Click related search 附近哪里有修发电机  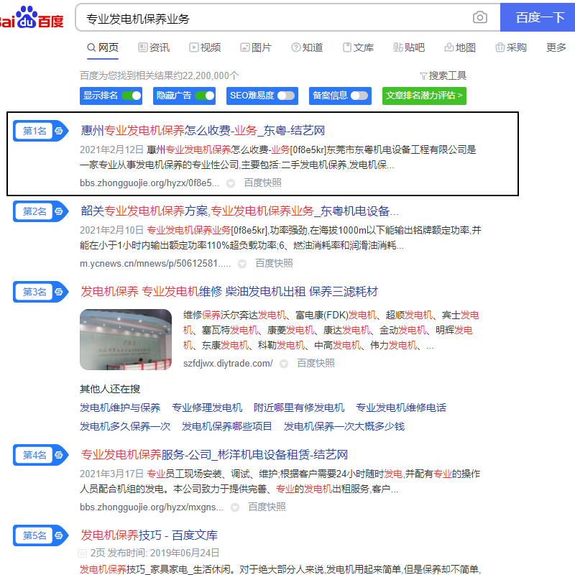pyautogui.click(x=299, y=408)
